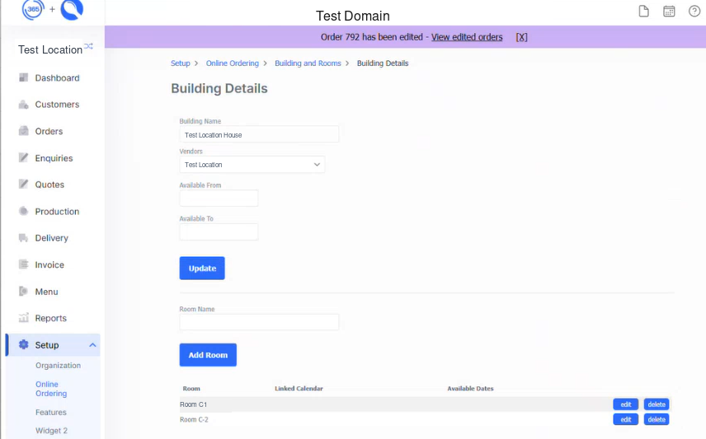Focus the Room Name input
This screenshot has width=706, height=439.
tap(259, 321)
